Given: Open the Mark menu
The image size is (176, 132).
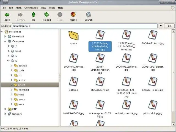Looking at the screenshot, I should pos(19,8).
